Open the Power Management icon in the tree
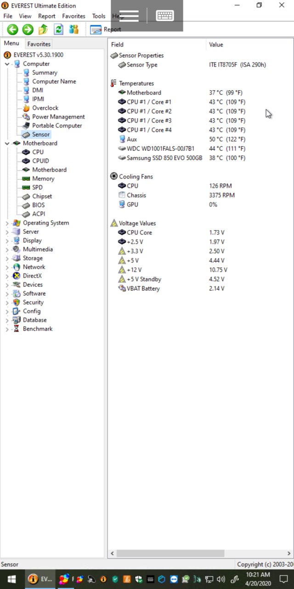294x589 pixels. [x=26, y=117]
